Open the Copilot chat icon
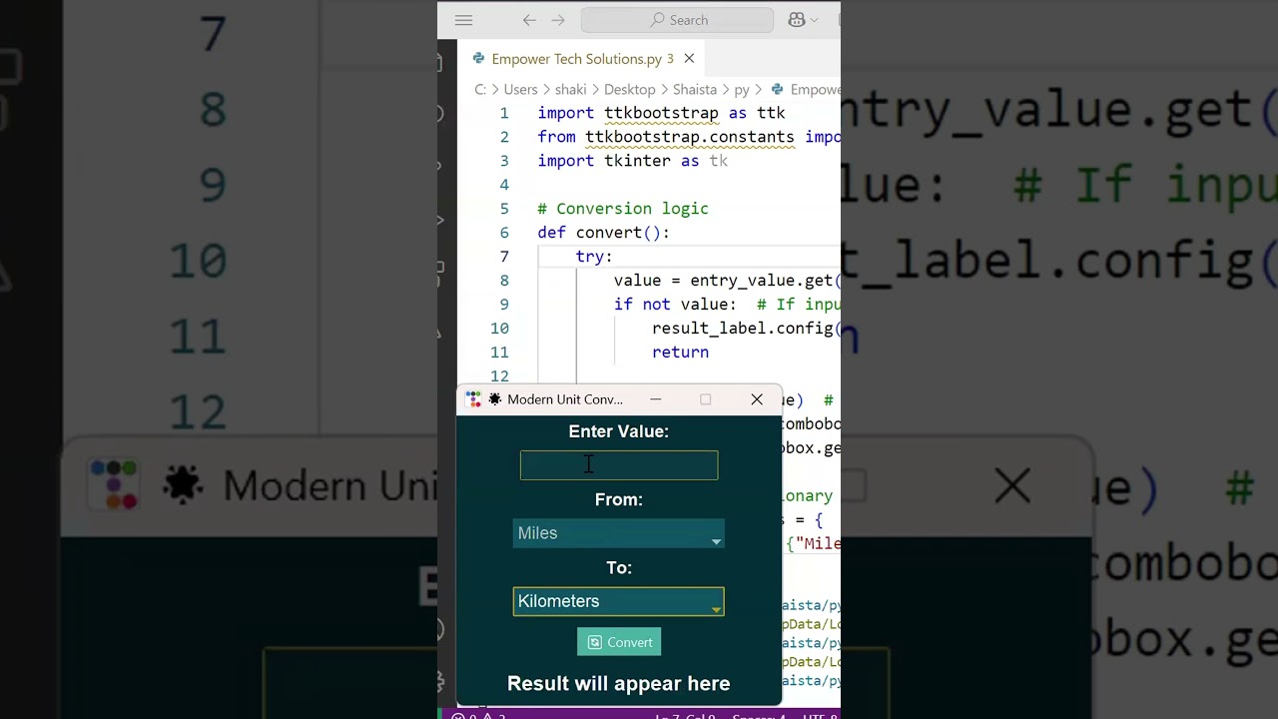1278x719 pixels. (797, 20)
